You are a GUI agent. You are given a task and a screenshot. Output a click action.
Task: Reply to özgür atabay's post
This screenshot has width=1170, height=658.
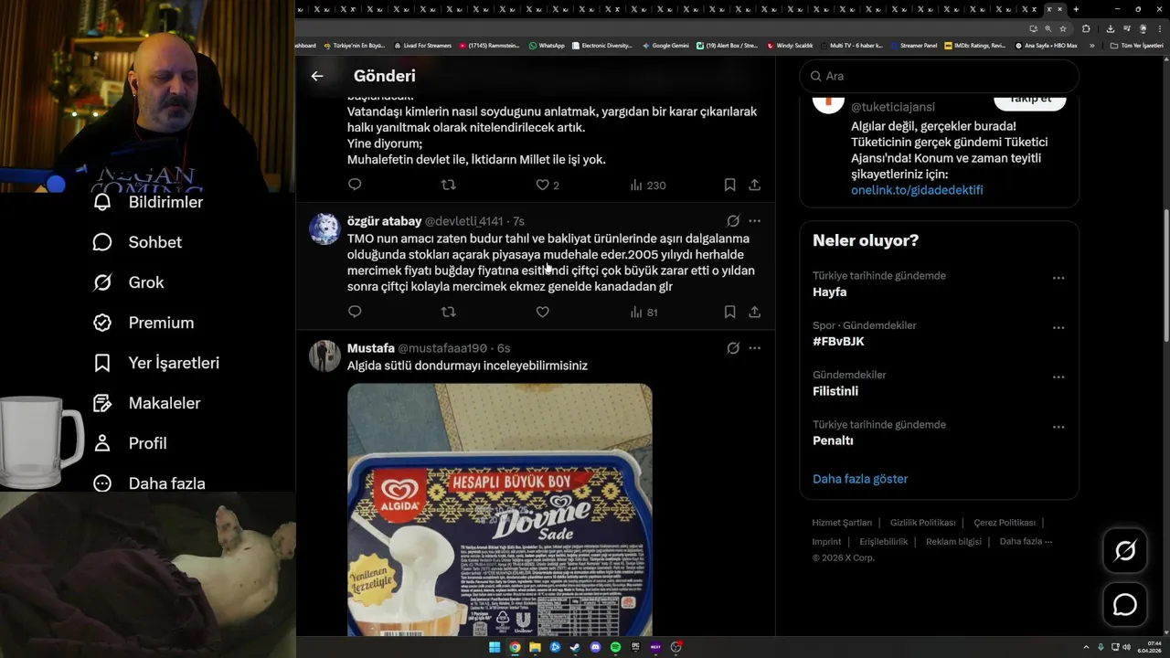coord(355,312)
